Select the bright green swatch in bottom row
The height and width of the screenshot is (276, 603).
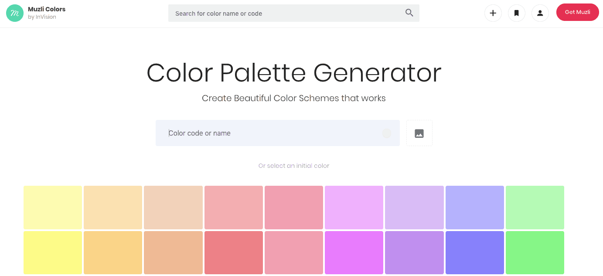[x=535, y=253]
